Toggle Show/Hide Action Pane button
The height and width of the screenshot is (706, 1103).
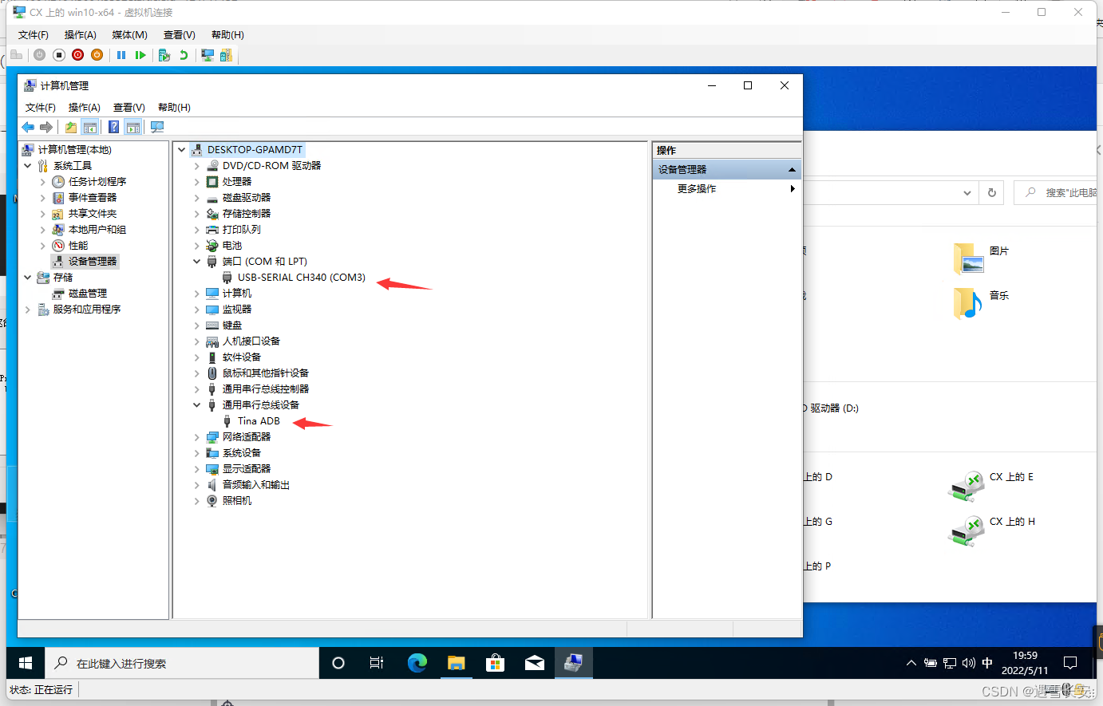coord(133,127)
